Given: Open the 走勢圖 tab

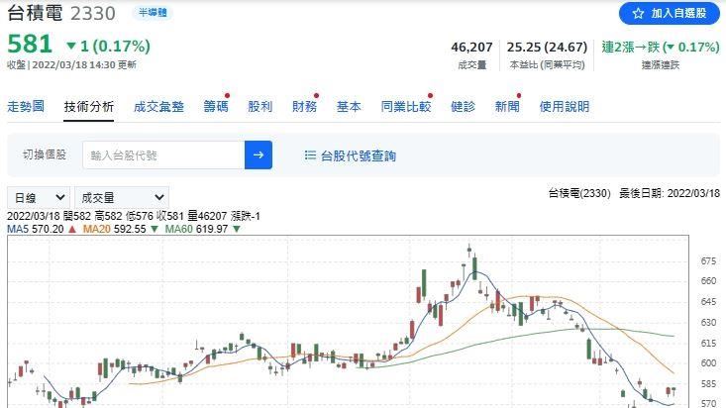Looking at the screenshot, I should [26, 107].
